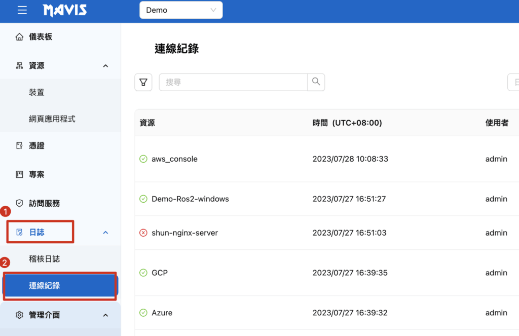Select 稽核日誌 in the sidebar
Screen dimensions: 519x336
tap(45, 259)
